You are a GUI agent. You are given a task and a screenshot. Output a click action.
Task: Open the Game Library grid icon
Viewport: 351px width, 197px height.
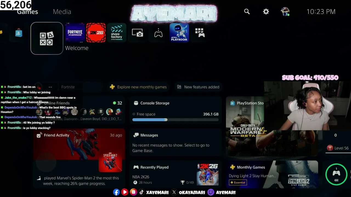pyautogui.click(x=200, y=33)
